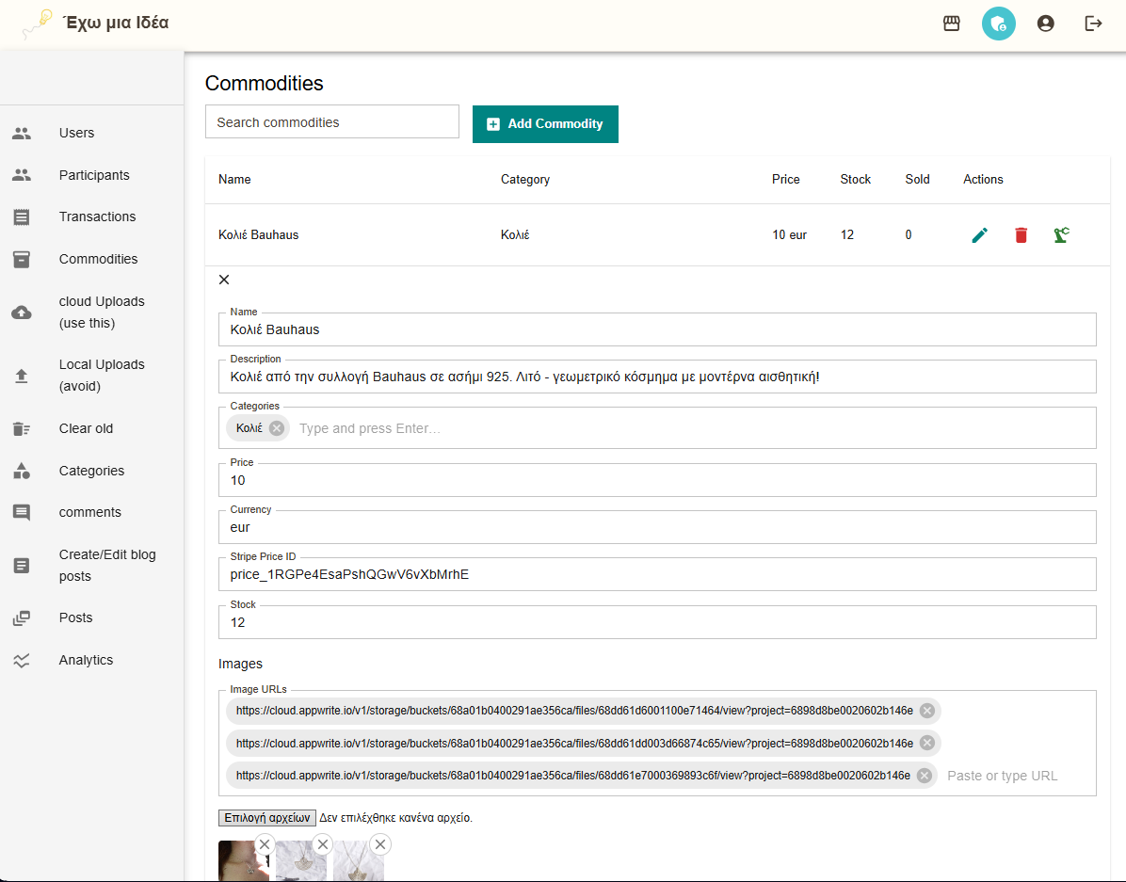Open the user account profile icon
The image size is (1126, 882).
click(1045, 24)
